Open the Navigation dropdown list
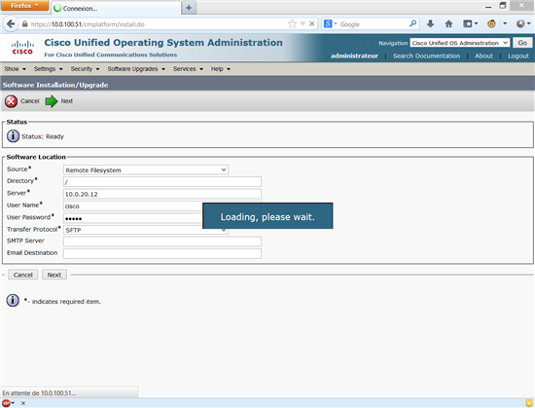 (x=459, y=43)
